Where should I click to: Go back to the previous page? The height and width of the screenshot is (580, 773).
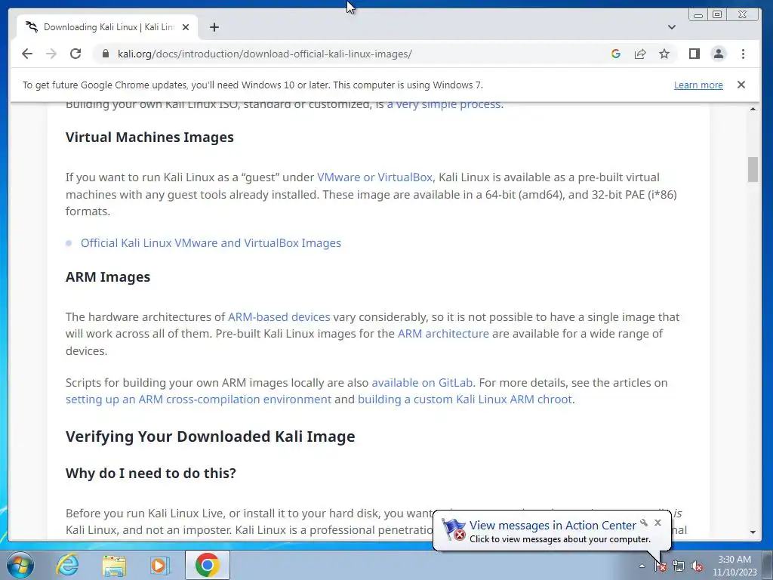[x=27, y=54]
